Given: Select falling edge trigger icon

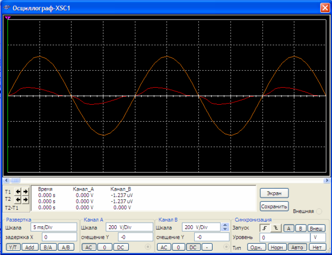Looking at the screenshot, I should click(275, 228).
